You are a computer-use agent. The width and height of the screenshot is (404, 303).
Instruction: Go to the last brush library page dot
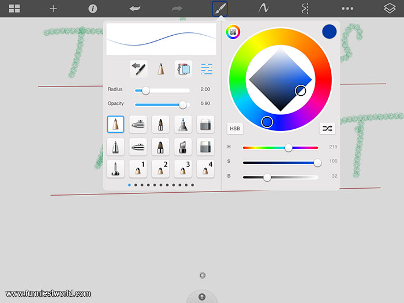point(192,185)
